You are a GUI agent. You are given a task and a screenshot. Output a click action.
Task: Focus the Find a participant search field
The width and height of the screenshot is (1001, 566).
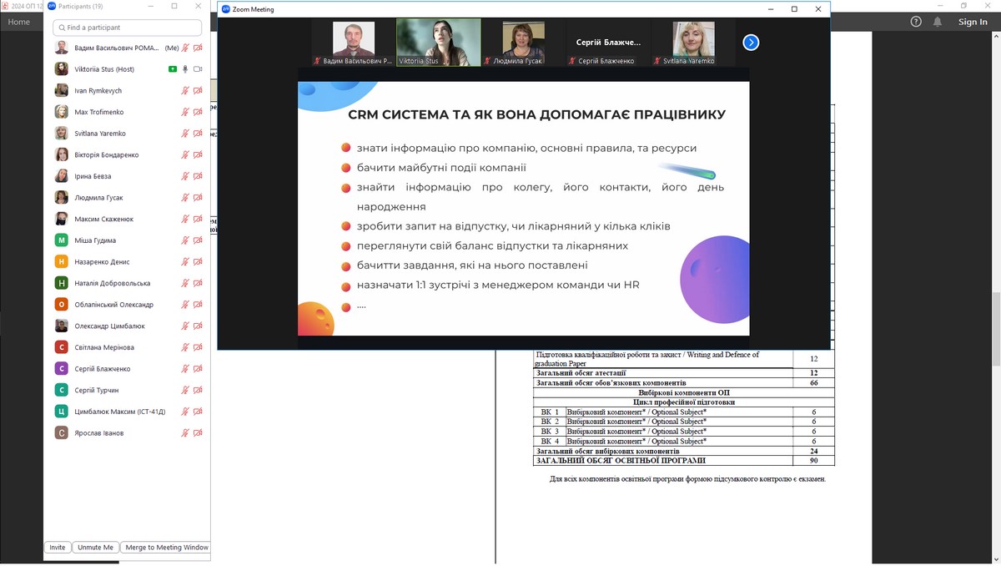click(x=127, y=28)
